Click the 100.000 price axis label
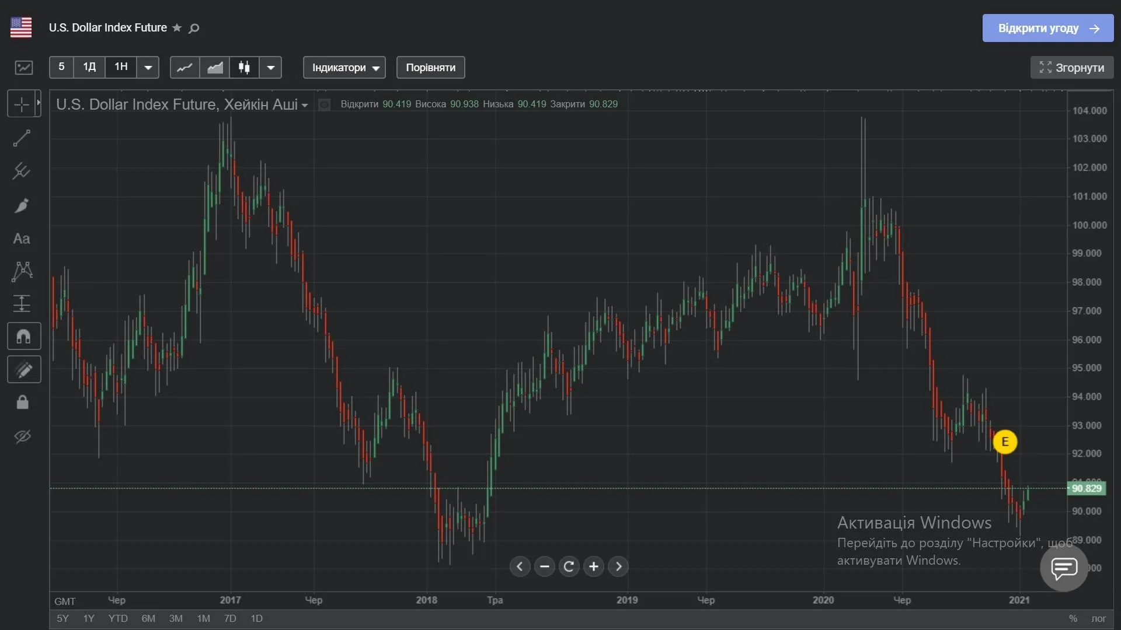 (1089, 225)
